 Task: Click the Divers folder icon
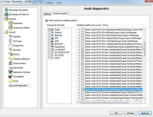click(11, 81)
